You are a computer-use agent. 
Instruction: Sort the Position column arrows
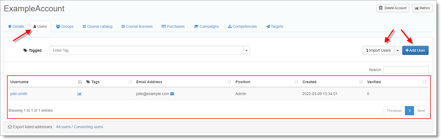[x=296, y=82]
